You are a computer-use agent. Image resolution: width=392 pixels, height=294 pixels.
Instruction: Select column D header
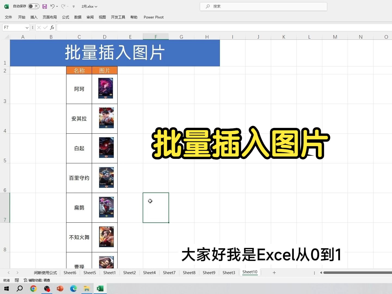pos(105,37)
